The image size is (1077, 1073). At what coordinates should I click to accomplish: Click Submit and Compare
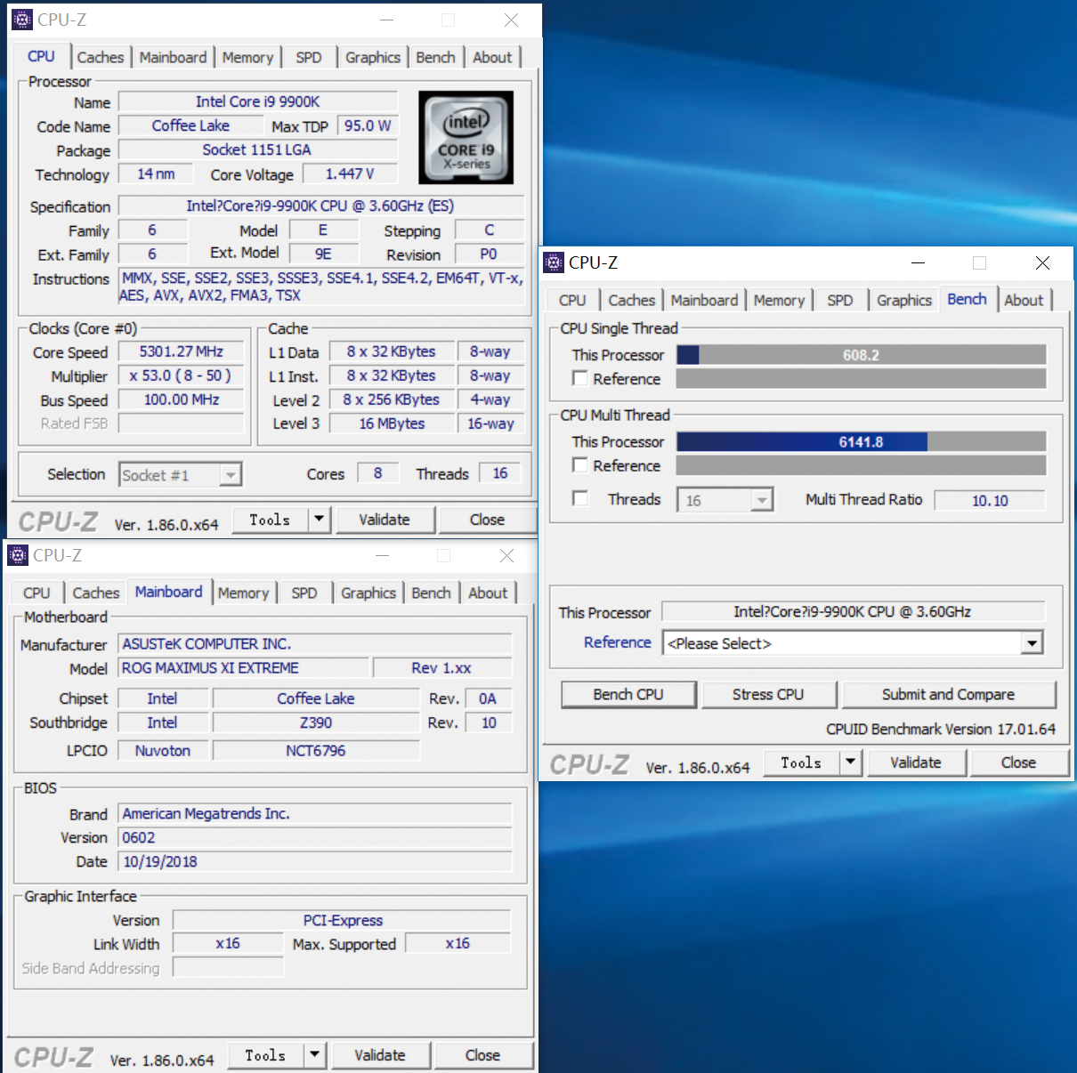pos(949,694)
